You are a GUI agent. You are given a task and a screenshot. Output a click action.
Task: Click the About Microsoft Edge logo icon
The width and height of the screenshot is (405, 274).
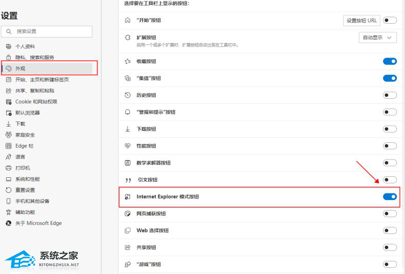coord(8,223)
